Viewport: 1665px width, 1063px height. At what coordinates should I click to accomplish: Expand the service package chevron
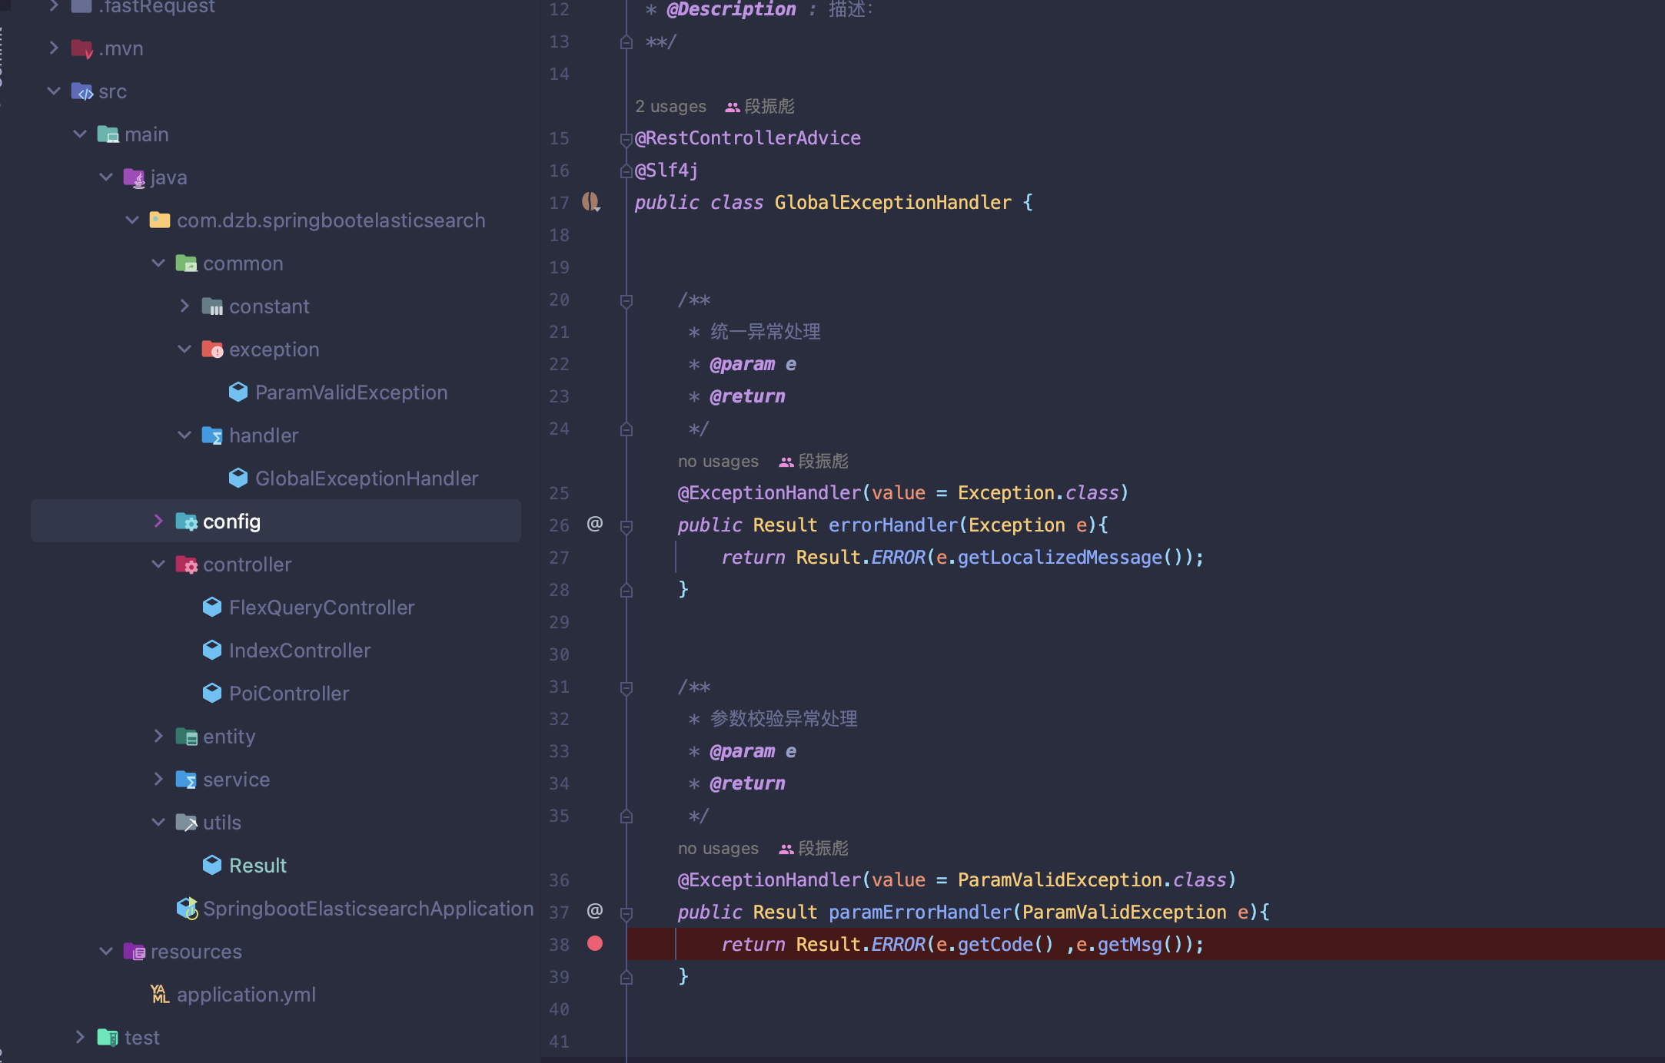[x=158, y=780]
